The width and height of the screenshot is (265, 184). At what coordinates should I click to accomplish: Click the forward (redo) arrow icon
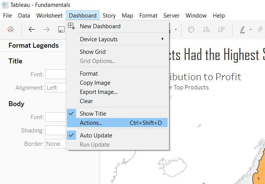click(x=47, y=29)
